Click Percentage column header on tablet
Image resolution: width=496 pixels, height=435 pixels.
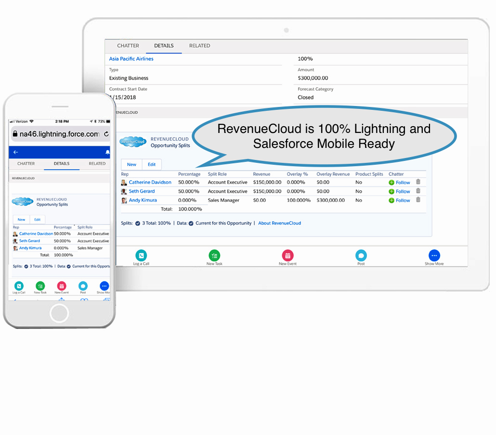click(x=189, y=174)
